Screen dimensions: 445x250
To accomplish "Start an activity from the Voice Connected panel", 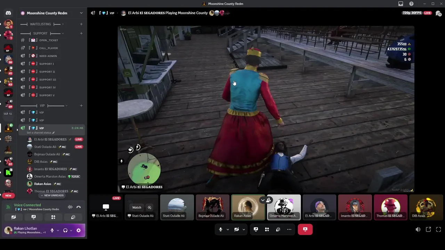I will click(53, 217).
